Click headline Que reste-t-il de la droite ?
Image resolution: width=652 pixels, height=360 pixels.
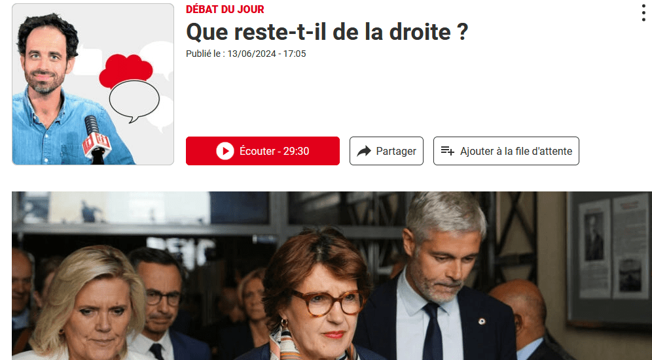pos(327,31)
